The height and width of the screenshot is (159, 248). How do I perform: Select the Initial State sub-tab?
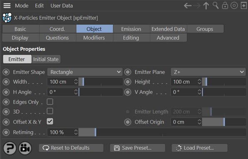(x=46, y=59)
